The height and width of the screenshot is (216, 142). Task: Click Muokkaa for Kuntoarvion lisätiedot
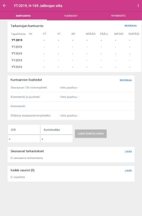[126, 80]
